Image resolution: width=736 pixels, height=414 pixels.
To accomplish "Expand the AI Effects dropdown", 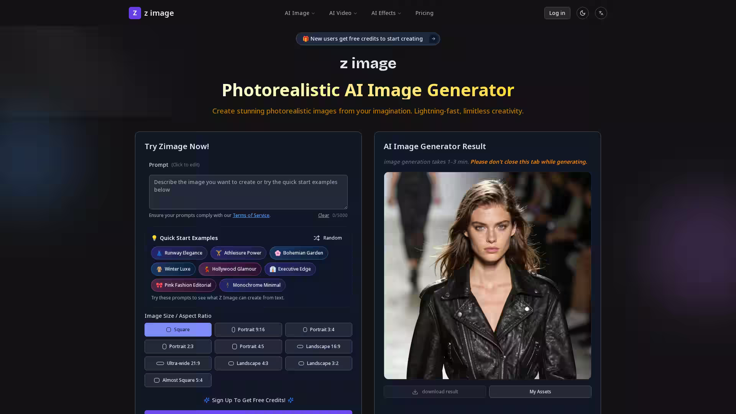I will [386, 13].
